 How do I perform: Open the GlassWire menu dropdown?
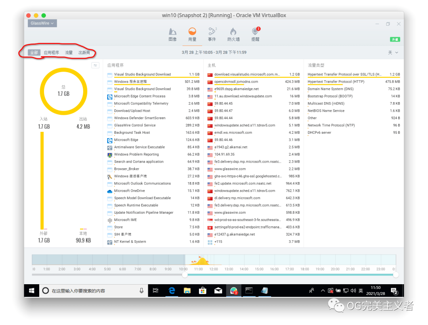pyautogui.click(x=42, y=23)
